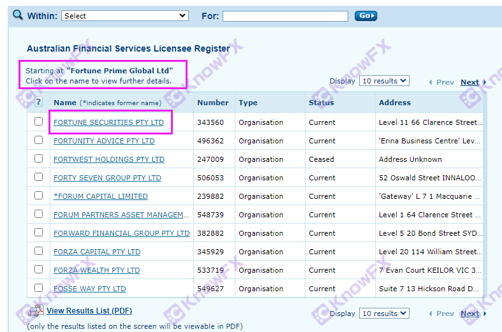Tick checkbox for Fosse Way Pty Ltd
Screen dimensions: 502x332
38,288
